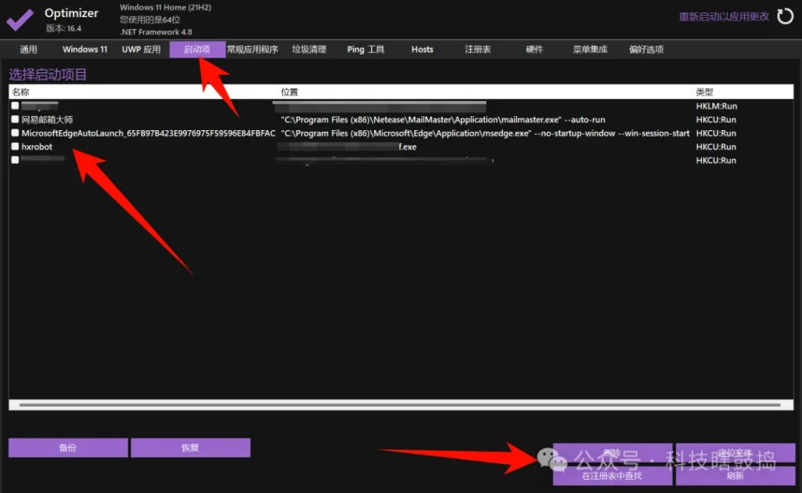Switch to the 菜单集成 tab
Image resolution: width=802 pixels, height=493 pixels.
tap(590, 49)
